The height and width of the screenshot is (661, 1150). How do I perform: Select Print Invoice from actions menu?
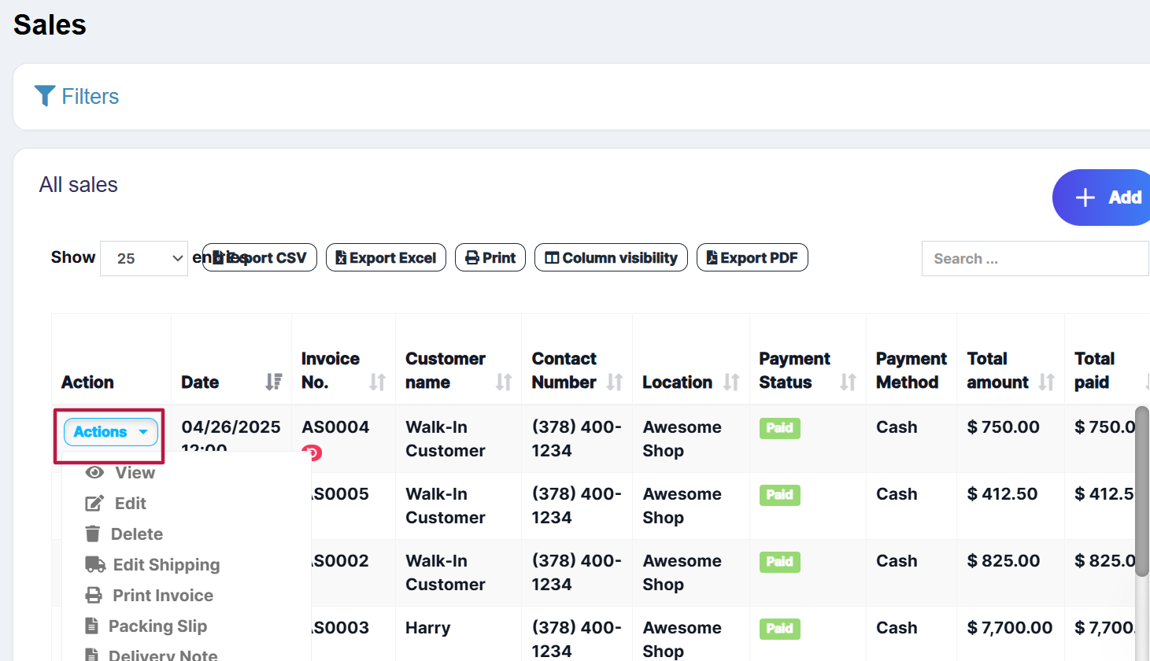(162, 596)
